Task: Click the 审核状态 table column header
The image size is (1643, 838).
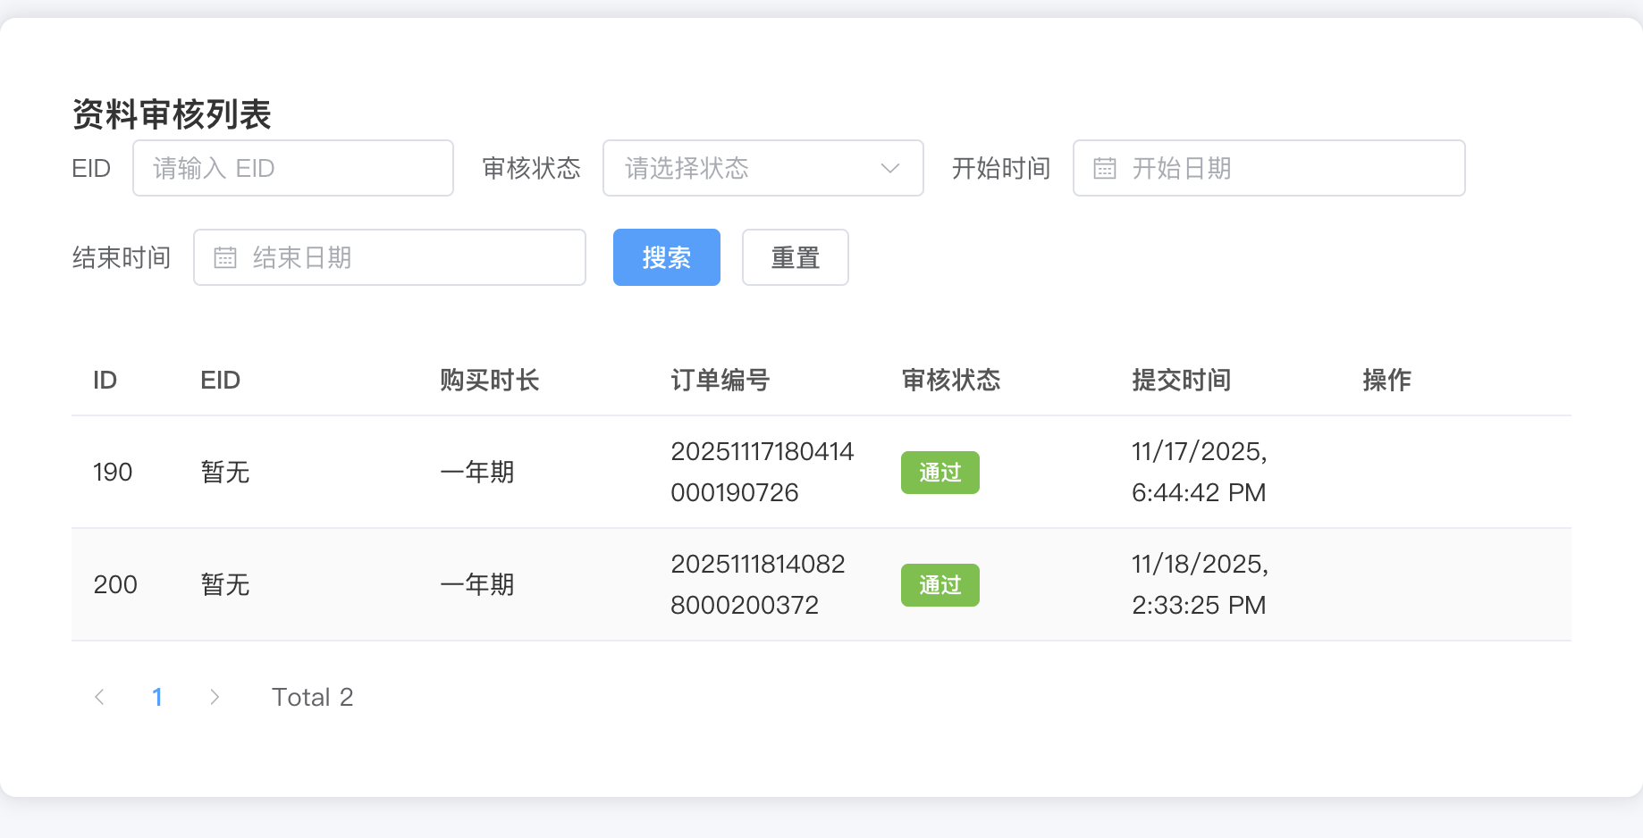Action: tap(950, 381)
